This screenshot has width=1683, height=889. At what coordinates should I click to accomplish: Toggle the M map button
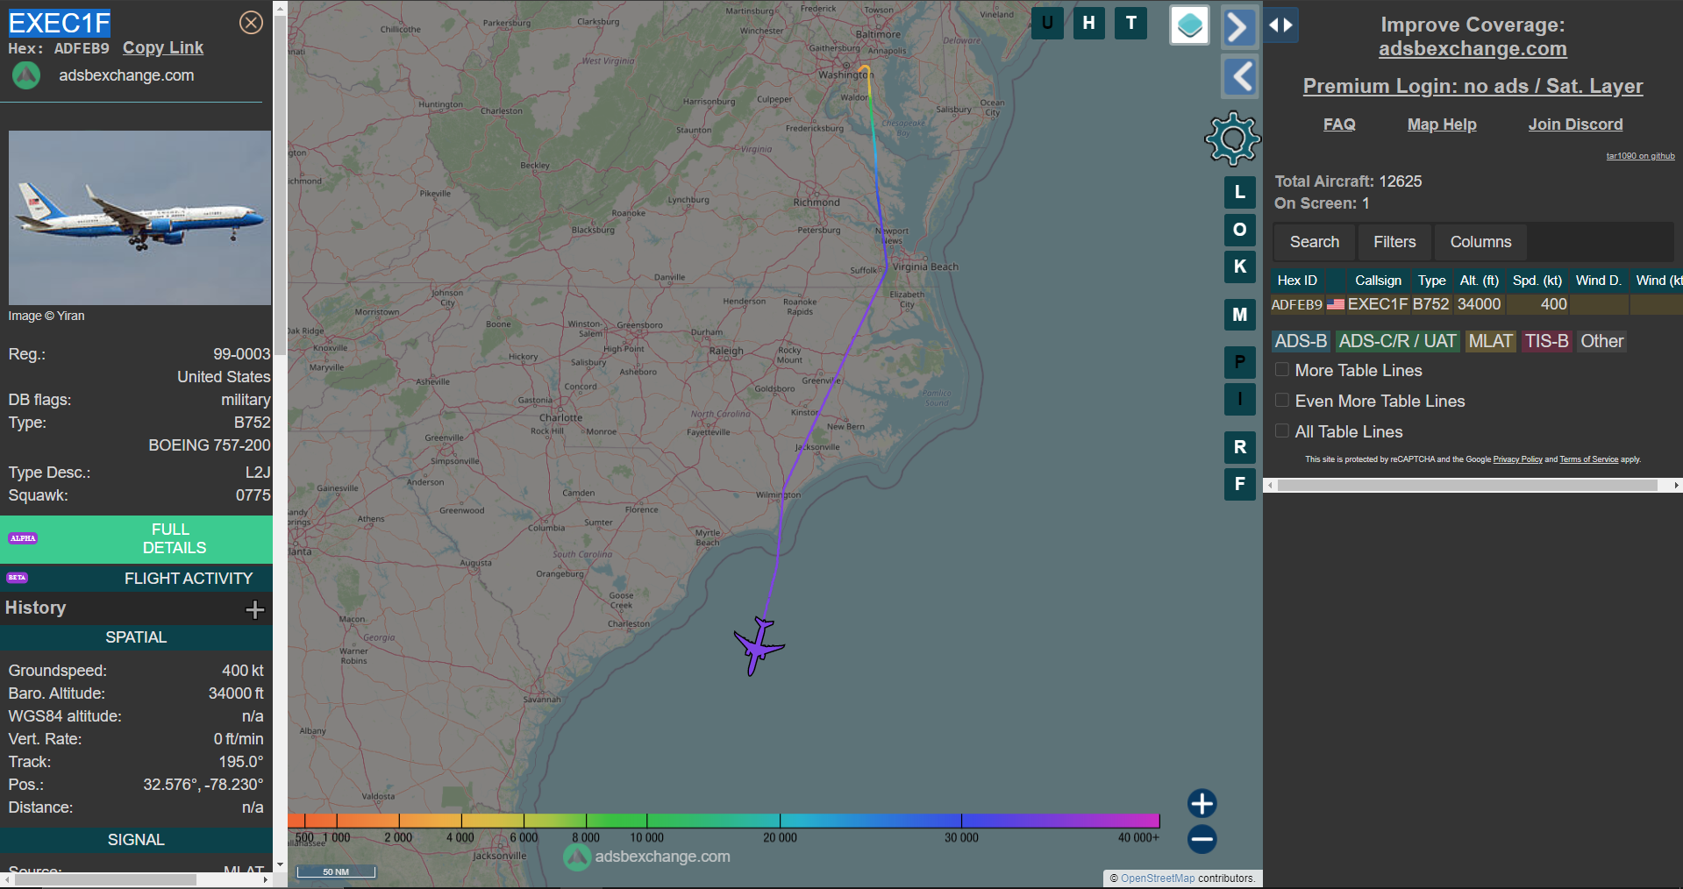(1240, 314)
